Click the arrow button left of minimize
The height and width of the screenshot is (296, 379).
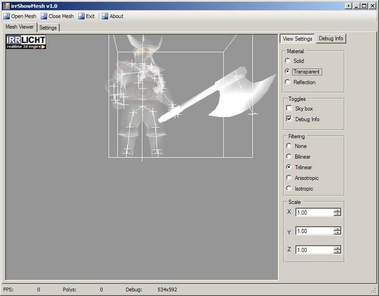tap(348, 6)
